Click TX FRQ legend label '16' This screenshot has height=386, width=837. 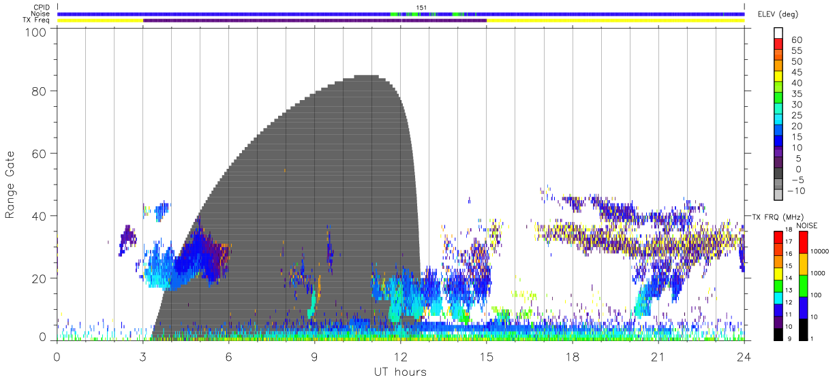pyautogui.click(x=789, y=253)
